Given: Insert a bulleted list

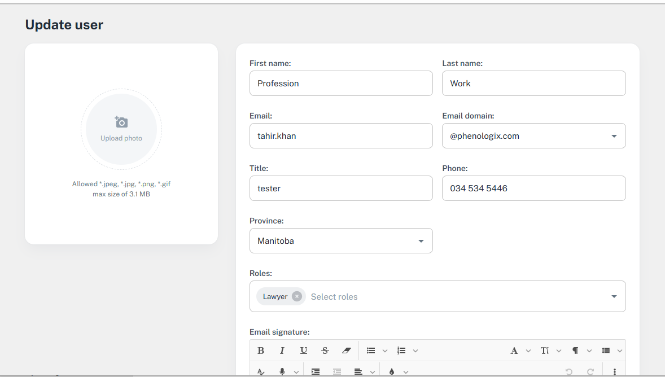Looking at the screenshot, I should pos(371,350).
